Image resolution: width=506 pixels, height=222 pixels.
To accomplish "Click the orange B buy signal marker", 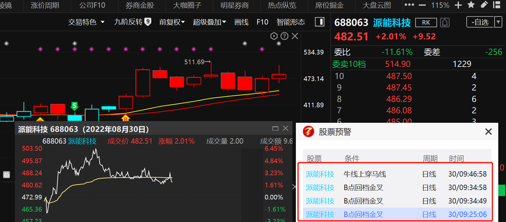I will [125, 118].
